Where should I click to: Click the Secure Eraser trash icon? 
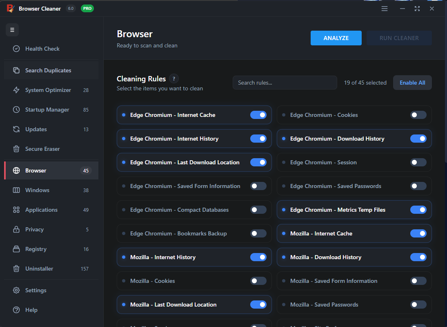(16, 149)
